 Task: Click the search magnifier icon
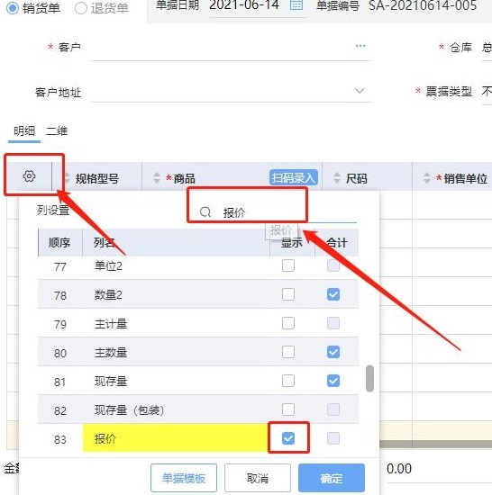(x=205, y=212)
